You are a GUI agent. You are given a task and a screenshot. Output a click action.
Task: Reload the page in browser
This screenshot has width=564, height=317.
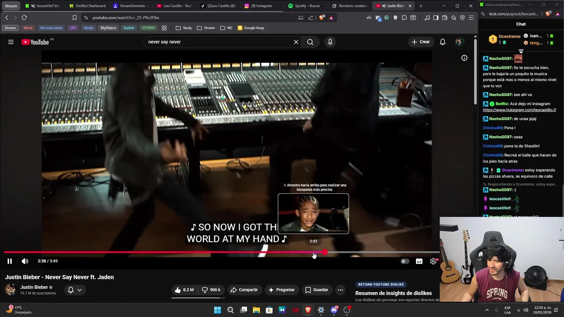pyautogui.click(x=24, y=18)
